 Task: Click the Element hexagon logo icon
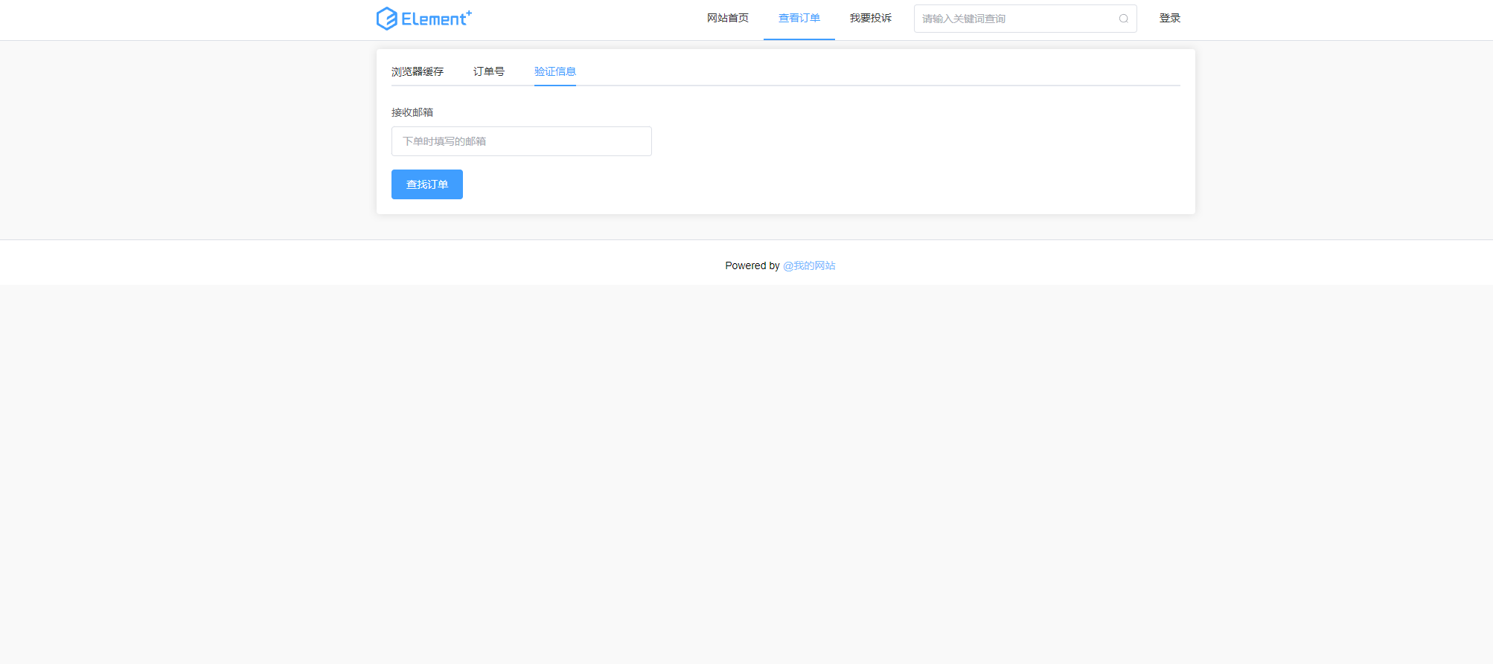point(386,19)
